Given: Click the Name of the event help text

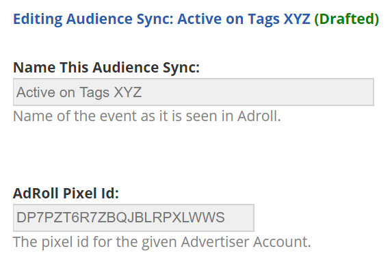Looking at the screenshot, I should 147,116.
